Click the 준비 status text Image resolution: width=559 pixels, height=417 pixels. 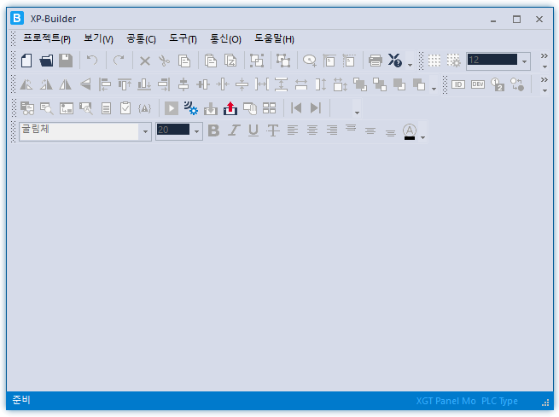point(21,400)
